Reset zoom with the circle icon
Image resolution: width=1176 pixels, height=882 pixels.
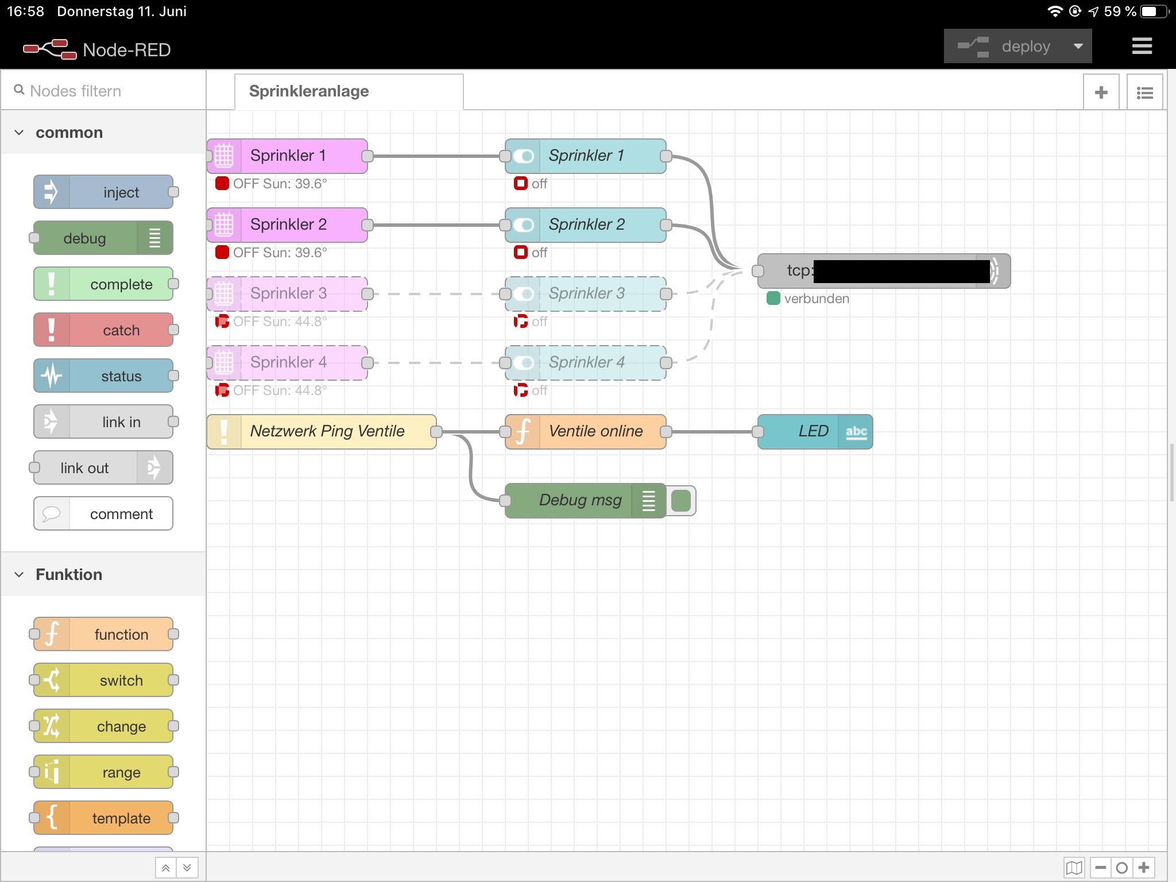tap(1122, 867)
